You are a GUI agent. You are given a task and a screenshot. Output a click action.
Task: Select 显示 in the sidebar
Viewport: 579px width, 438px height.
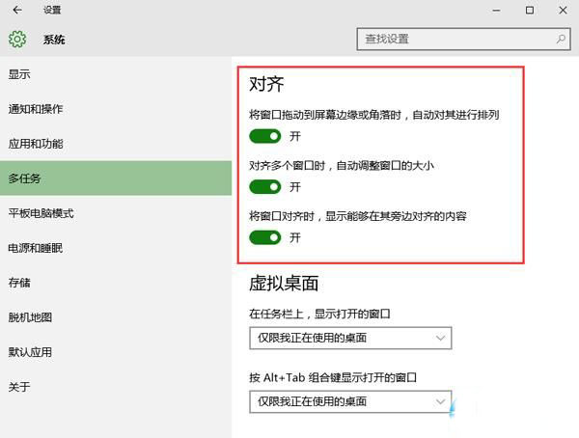click(19, 74)
